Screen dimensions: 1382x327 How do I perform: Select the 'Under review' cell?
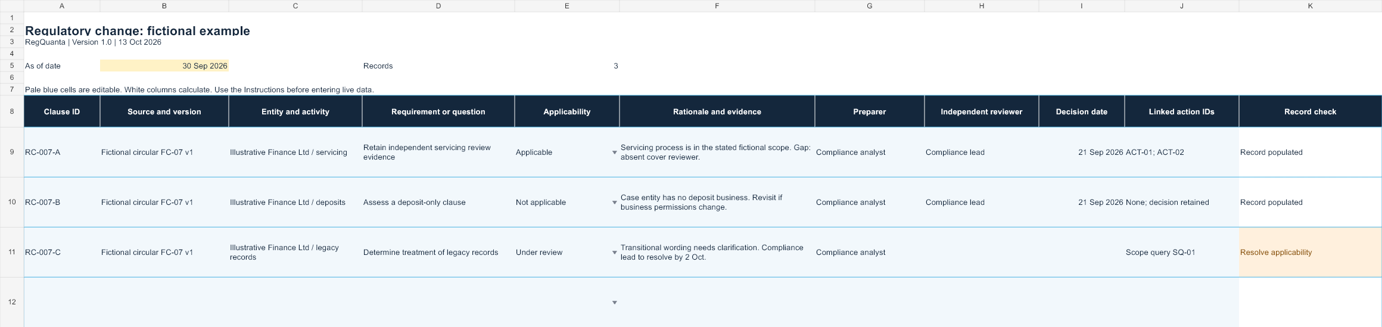[567, 252]
